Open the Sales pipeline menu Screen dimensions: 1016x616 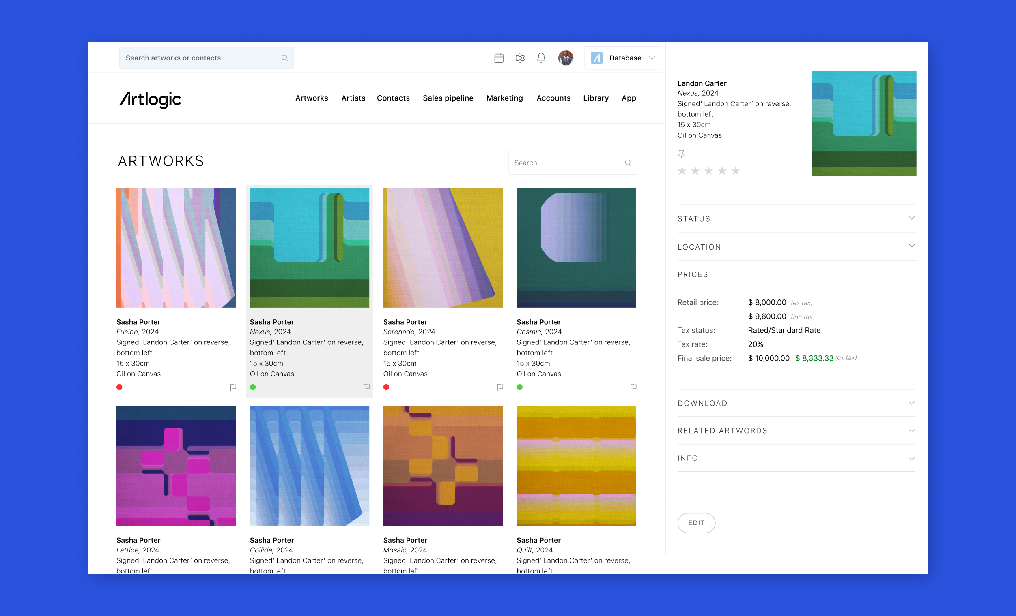(448, 98)
